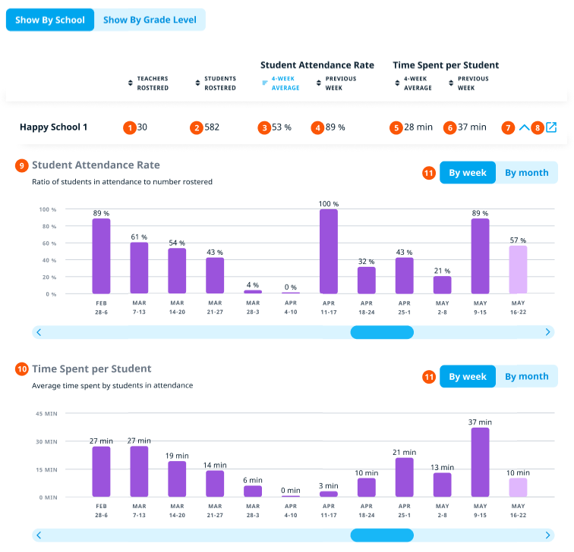Click the May 9-15 37 min bar

pyautogui.click(x=480, y=462)
